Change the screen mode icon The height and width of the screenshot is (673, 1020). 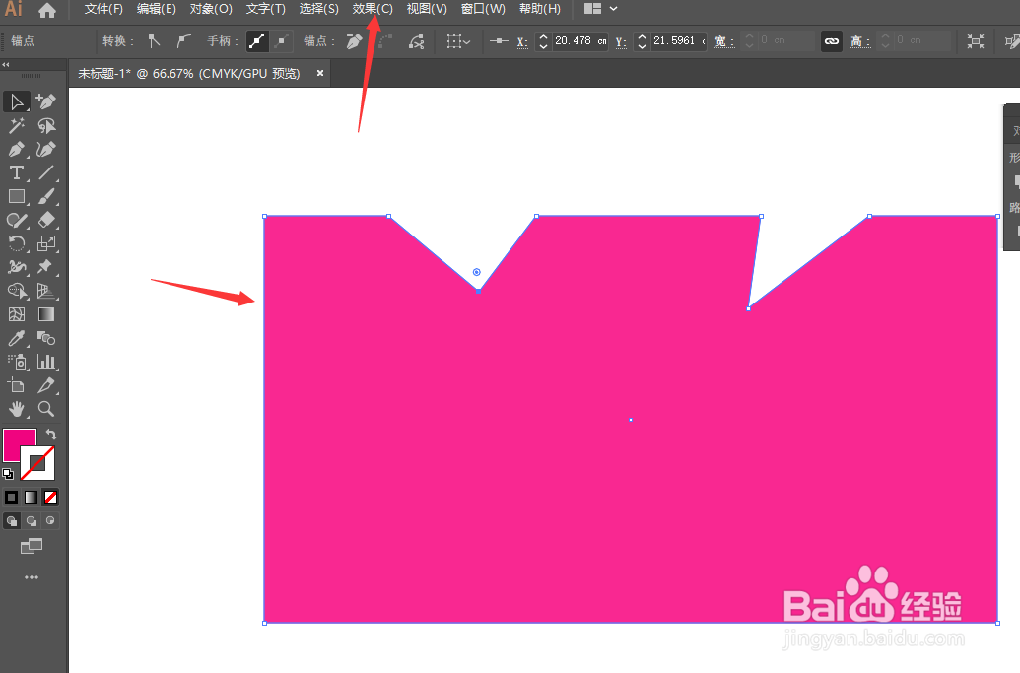32,546
